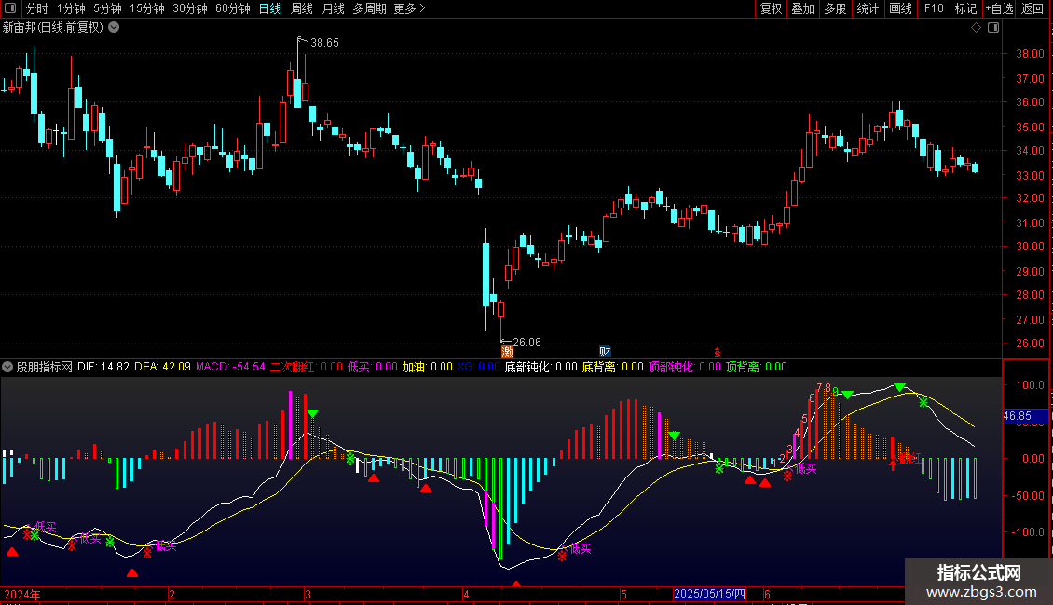Click the -50.00 indicator axis label
The height and width of the screenshot is (605, 1053).
click(1028, 496)
